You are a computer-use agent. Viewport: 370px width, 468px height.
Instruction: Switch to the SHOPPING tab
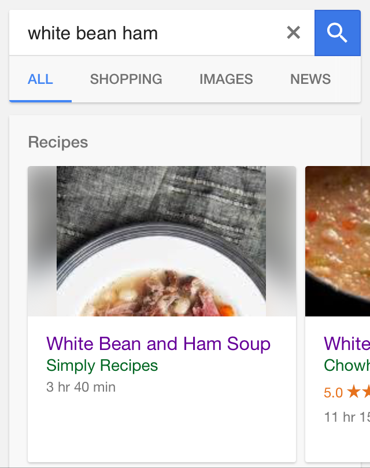(126, 79)
